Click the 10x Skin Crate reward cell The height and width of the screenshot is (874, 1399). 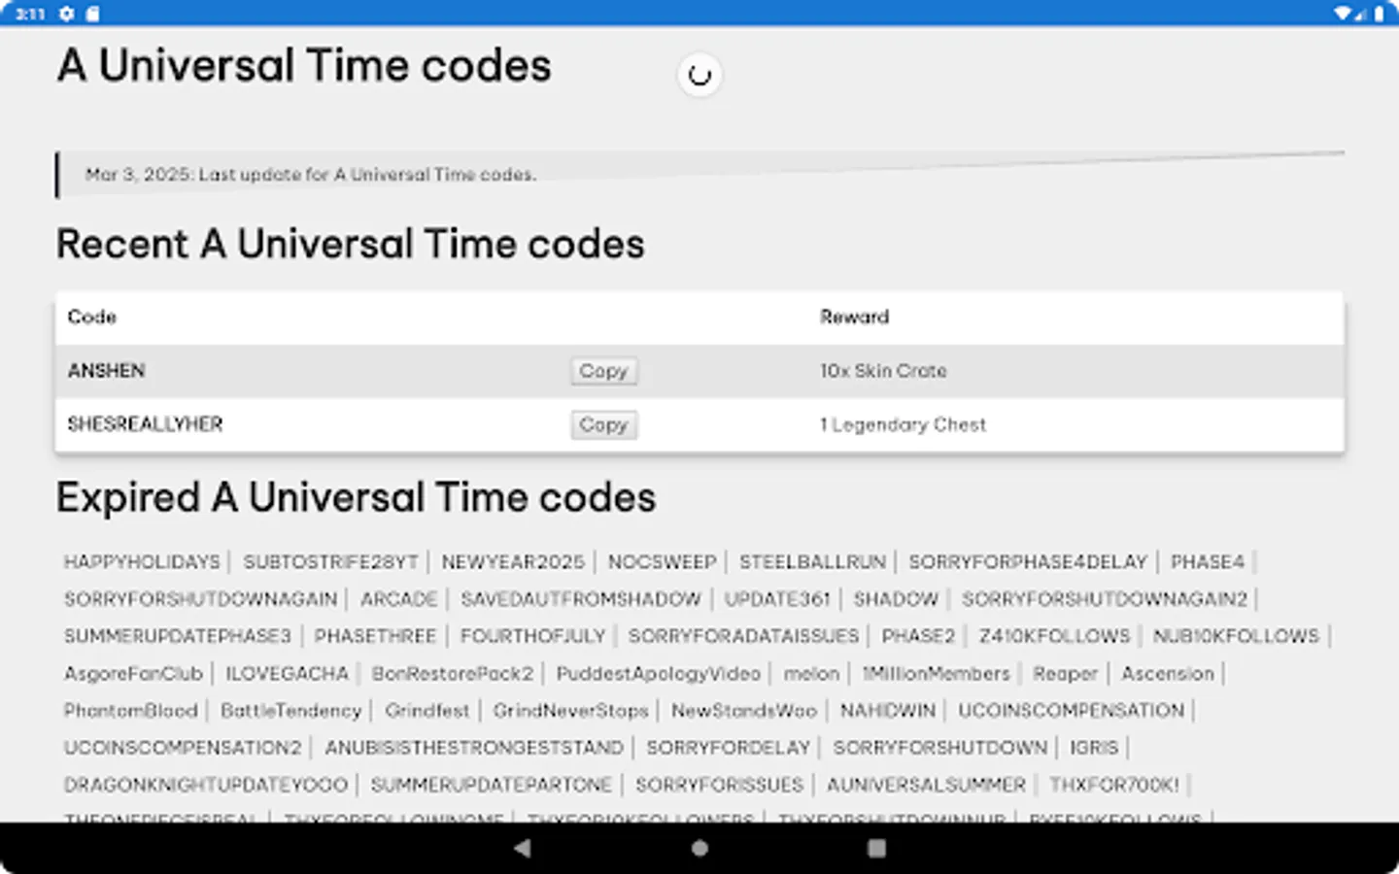pos(883,371)
